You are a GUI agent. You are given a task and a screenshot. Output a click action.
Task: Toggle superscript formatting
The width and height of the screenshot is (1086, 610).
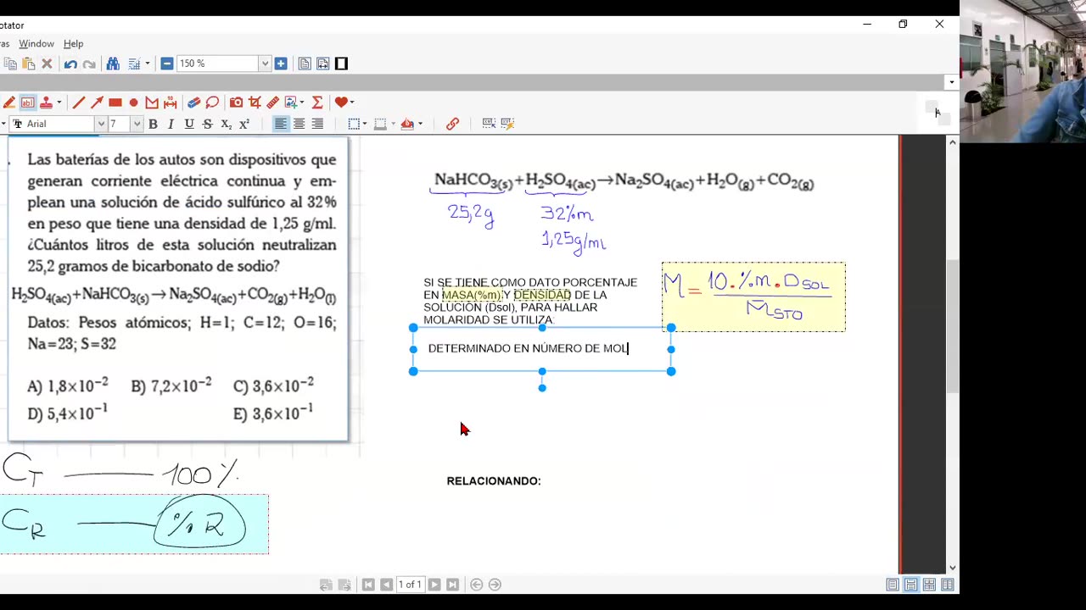click(244, 124)
